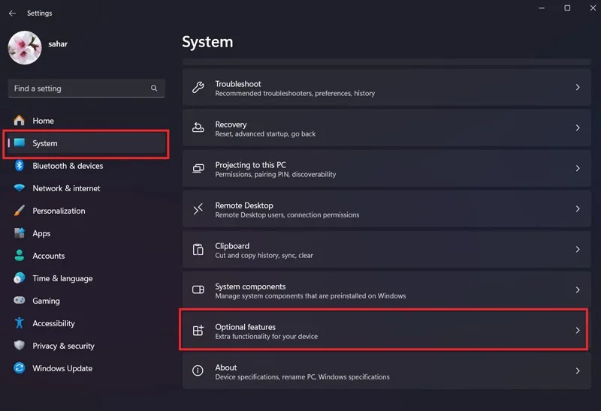Click the search magnifier icon
The width and height of the screenshot is (601, 411).
coord(154,88)
